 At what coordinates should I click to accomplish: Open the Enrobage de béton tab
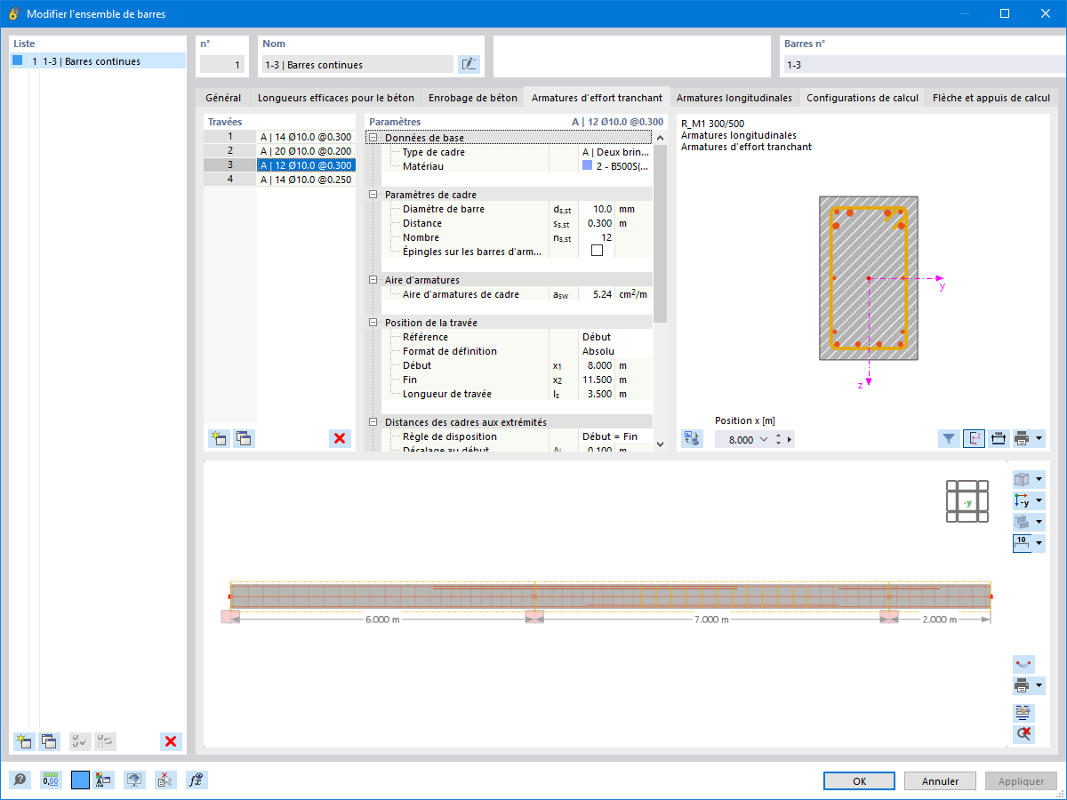472,98
